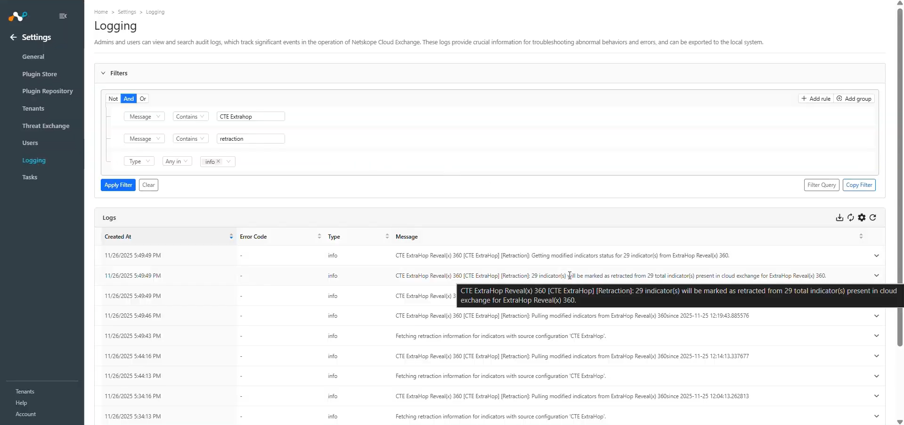
Task: Open Account in the sidebar footer
Action: (x=25, y=414)
